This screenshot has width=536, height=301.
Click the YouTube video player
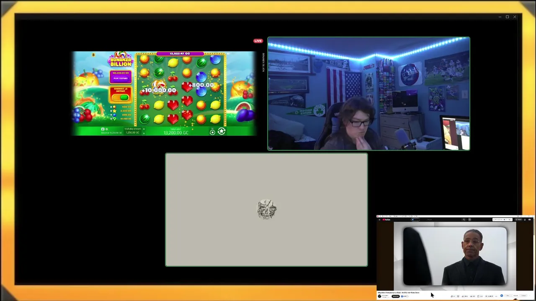tap(455, 256)
